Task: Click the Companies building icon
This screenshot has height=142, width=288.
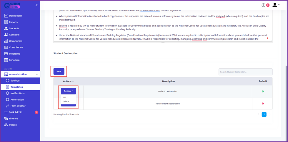Action: pyautogui.click(x=6, y=41)
